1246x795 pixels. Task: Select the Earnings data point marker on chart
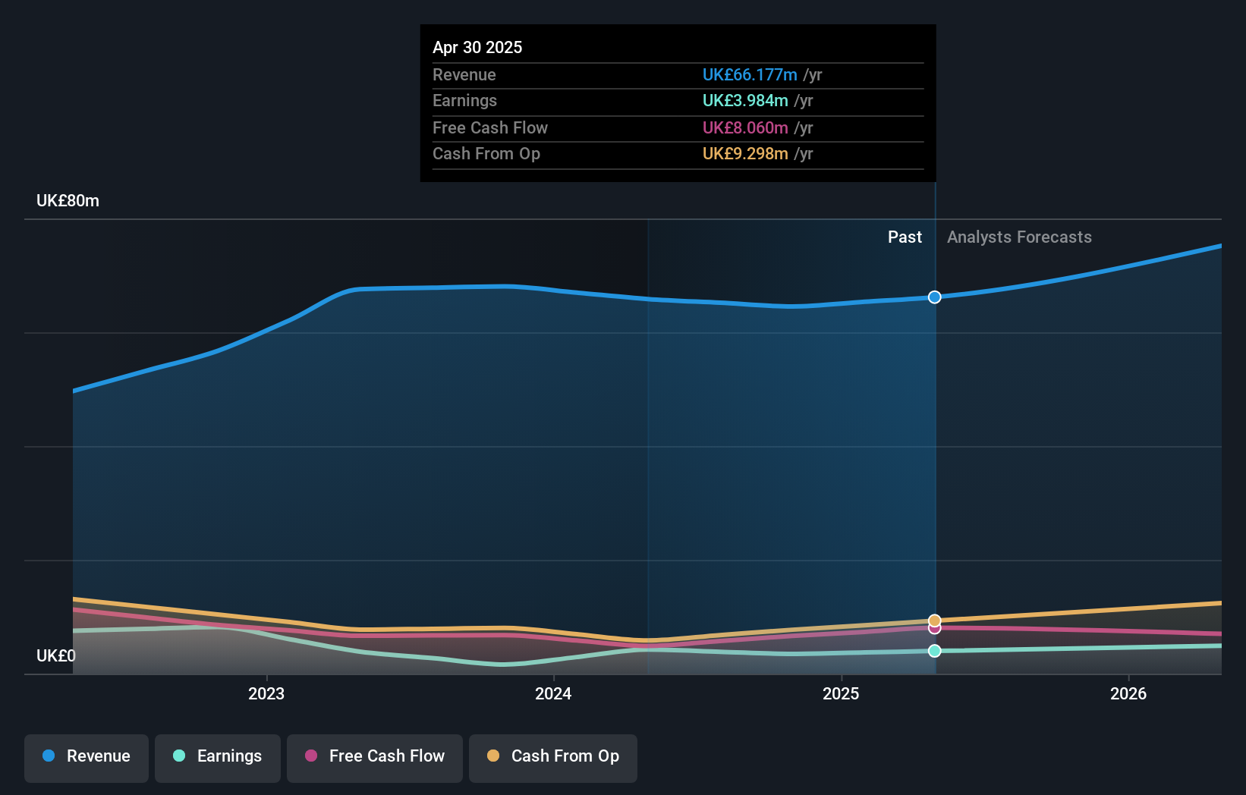coord(934,651)
